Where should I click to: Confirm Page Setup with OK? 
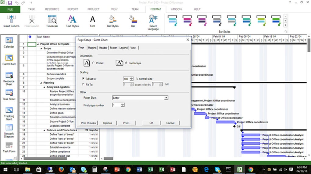tap(151, 123)
